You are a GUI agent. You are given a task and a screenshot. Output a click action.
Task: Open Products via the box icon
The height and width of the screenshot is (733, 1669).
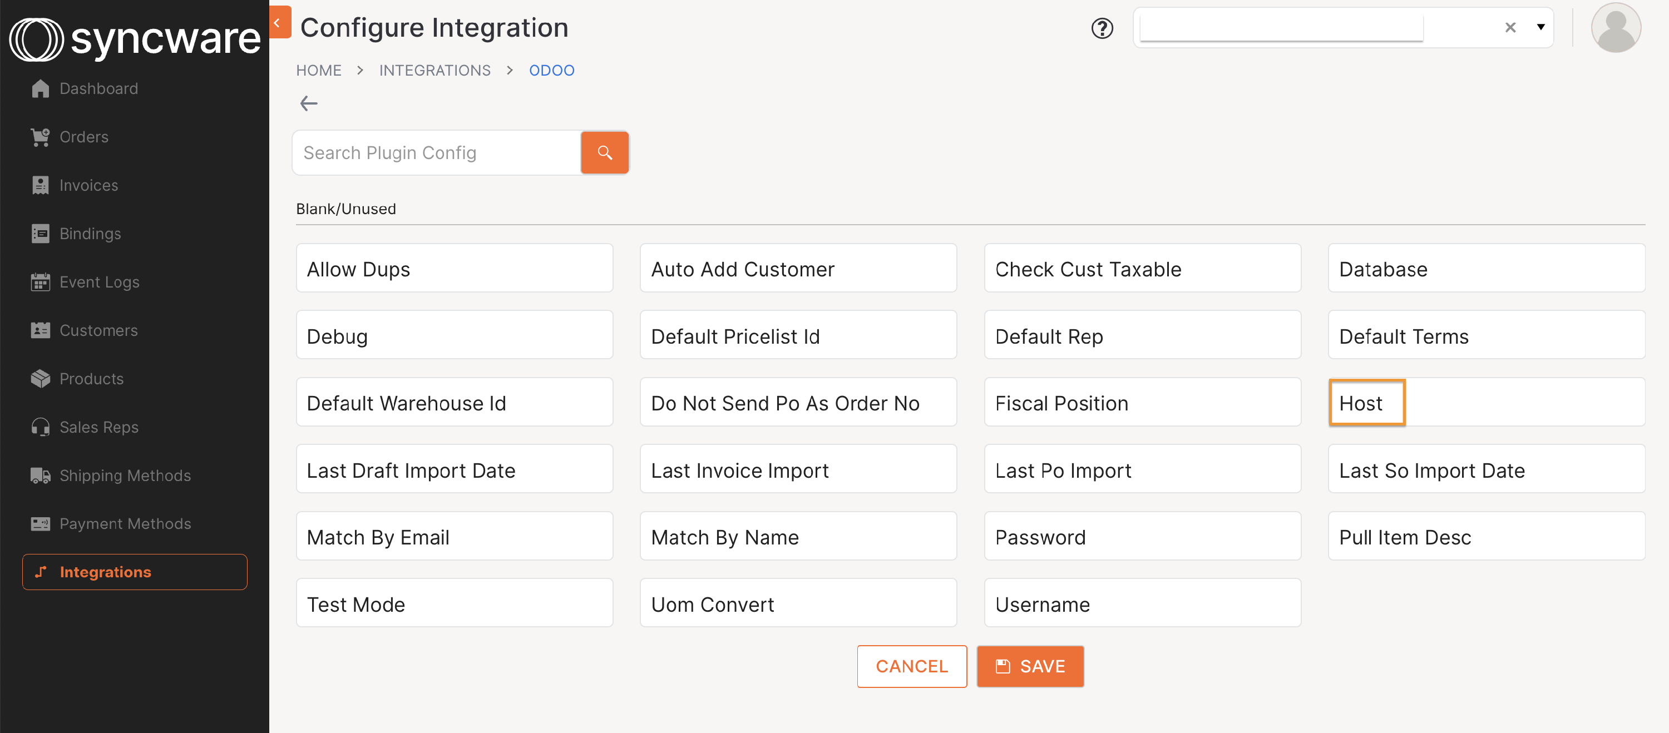point(40,378)
